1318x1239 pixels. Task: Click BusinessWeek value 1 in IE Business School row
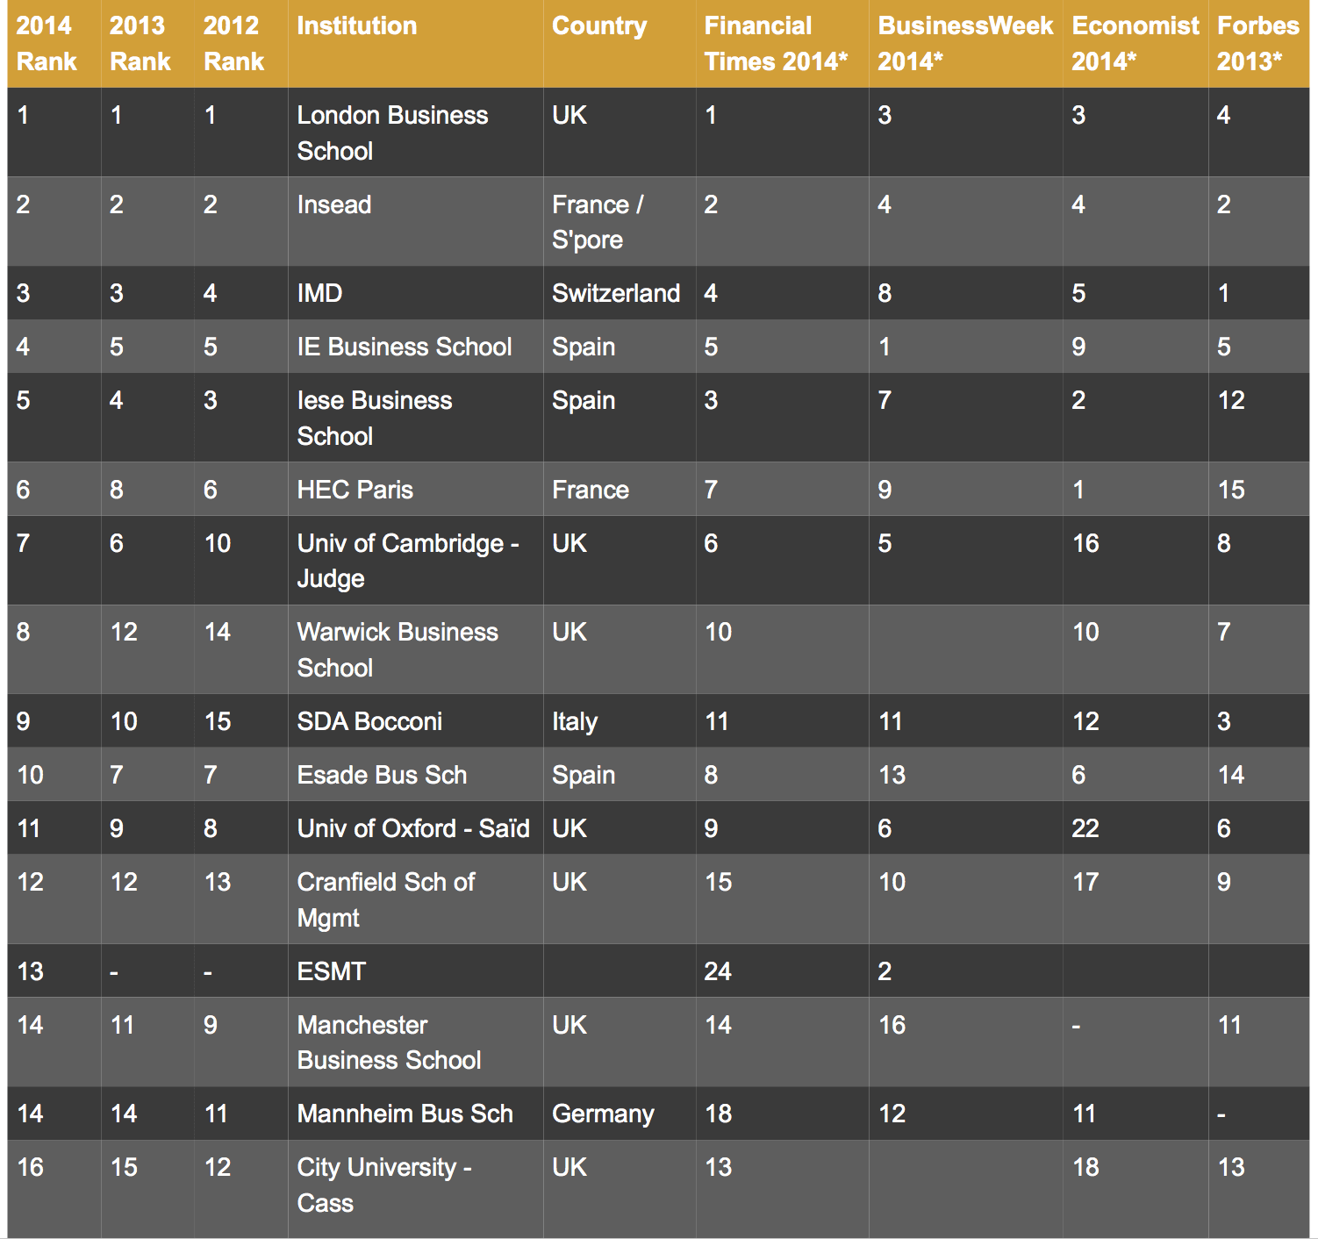click(x=966, y=347)
